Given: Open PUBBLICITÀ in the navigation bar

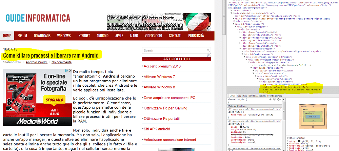Looking at the screenshot, I should pyautogui.click(x=196, y=36).
